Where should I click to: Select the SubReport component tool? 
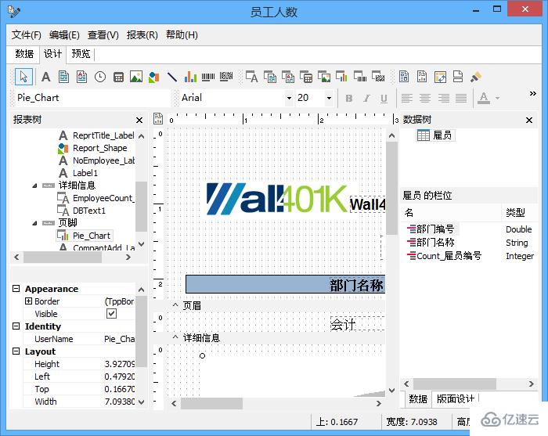click(422, 77)
